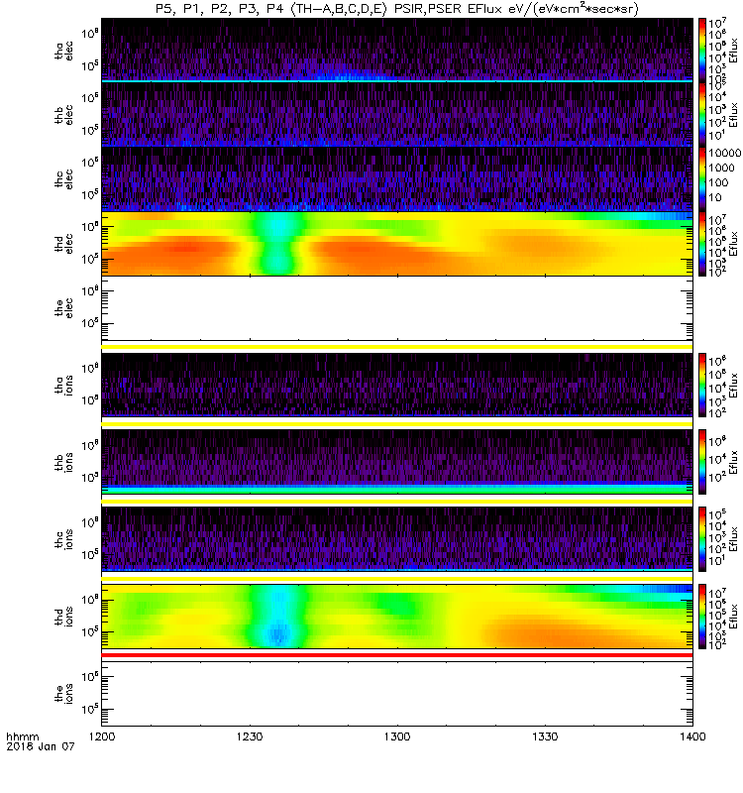Select the "thc elec" panel axis label
The width and height of the screenshot is (743, 793).
click(63, 179)
